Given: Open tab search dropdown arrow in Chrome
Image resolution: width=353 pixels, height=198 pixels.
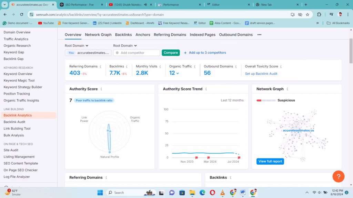Looking at the screenshot, I should click(4, 4).
